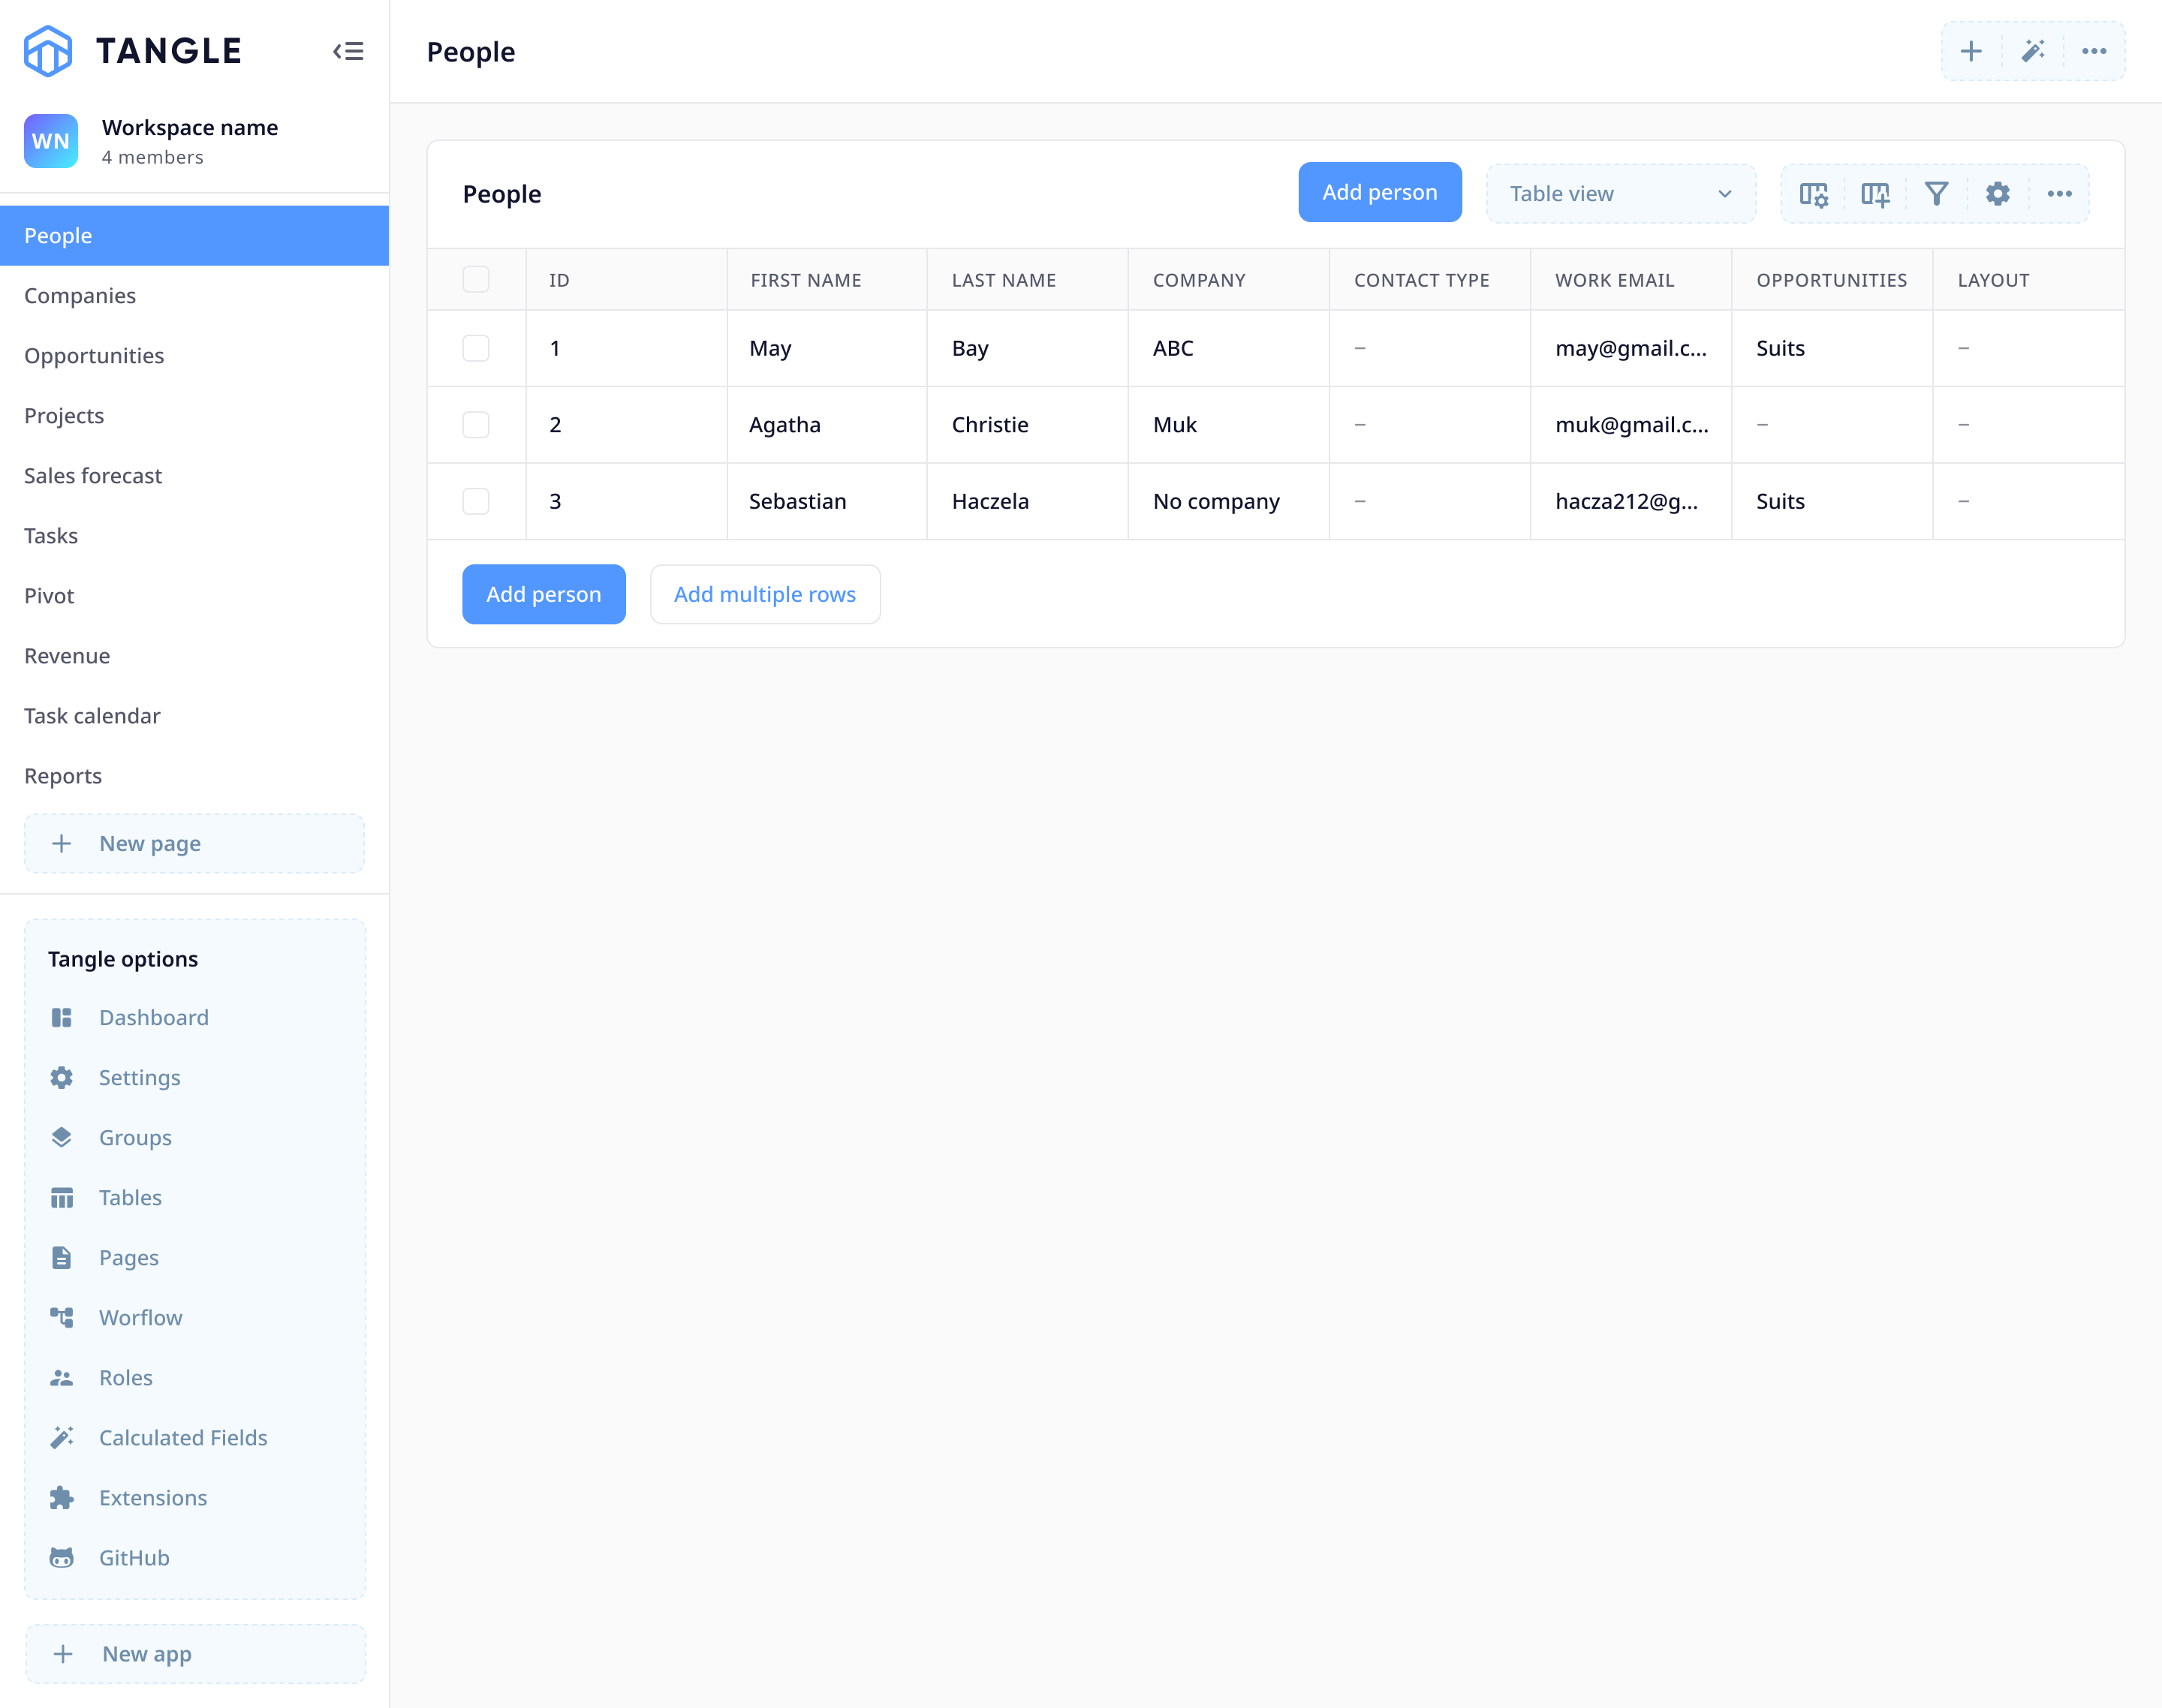Click the Add multiple rows button
The width and height of the screenshot is (2162, 1708).
click(x=764, y=594)
